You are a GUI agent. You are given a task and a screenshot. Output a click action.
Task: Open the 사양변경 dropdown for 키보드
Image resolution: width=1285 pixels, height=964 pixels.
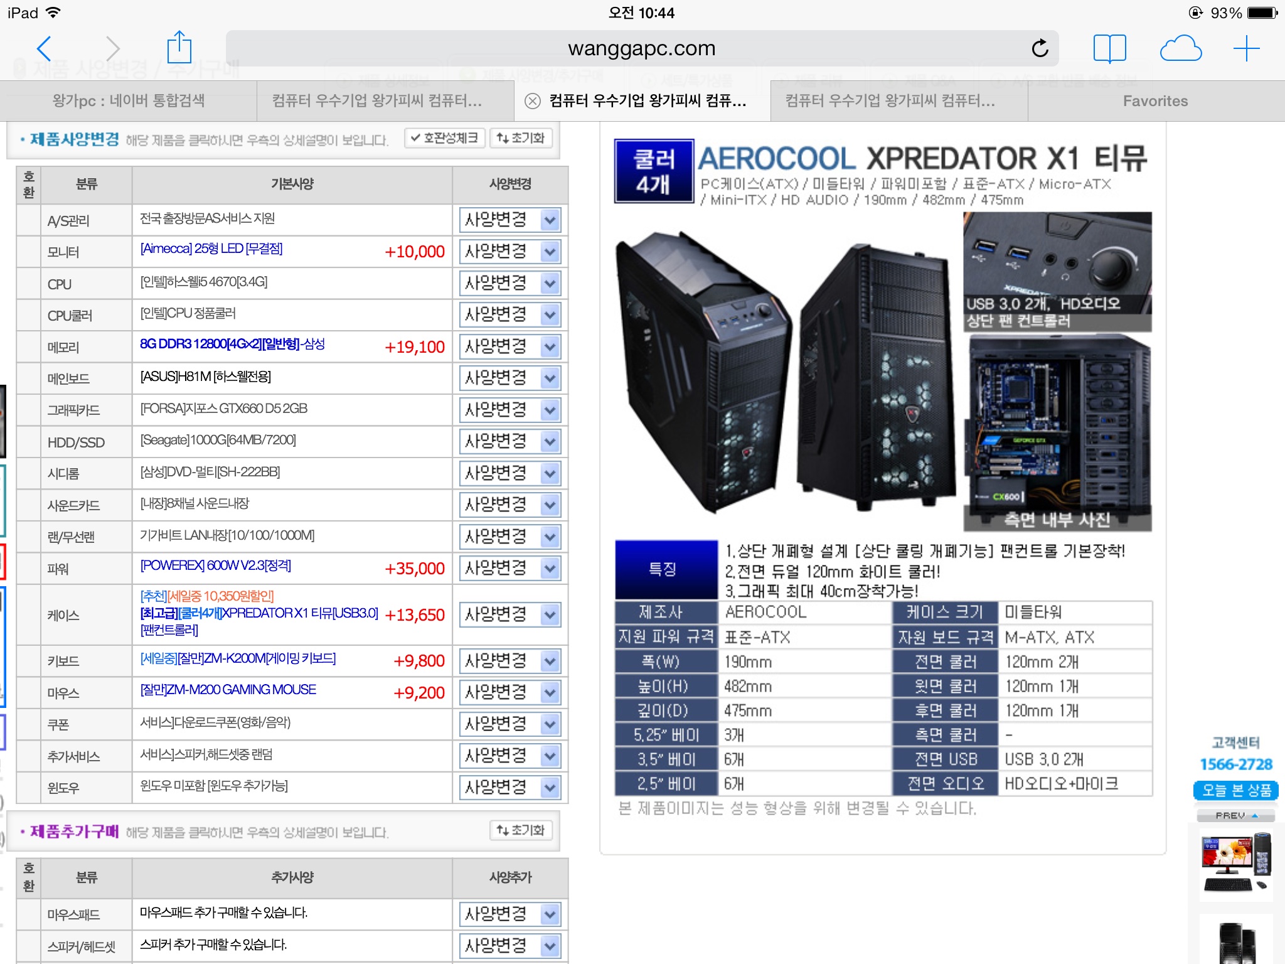click(x=509, y=661)
